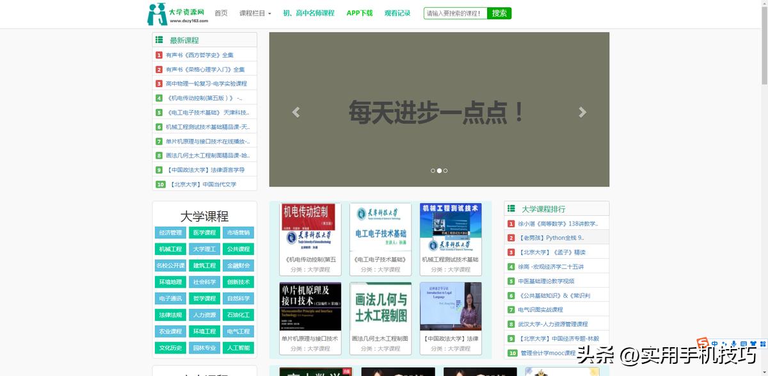Expand the 课程栏目 dropdown menu
Viewport: 768px width, 376px height.
click(255, 13)
